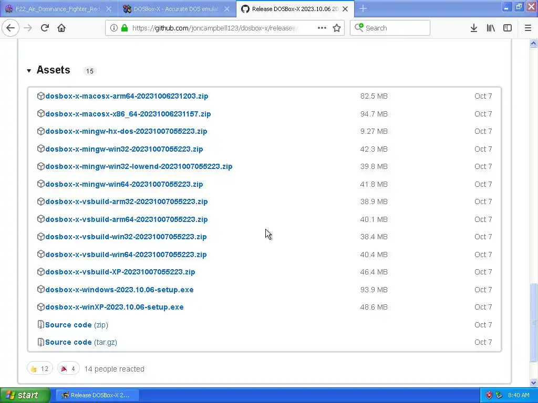Download dosbox-x-mingw-win32-20231007055223.zip

pos(124,149)
